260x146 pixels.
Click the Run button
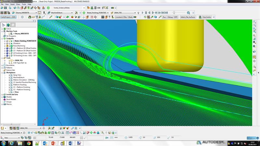(164, 17)
